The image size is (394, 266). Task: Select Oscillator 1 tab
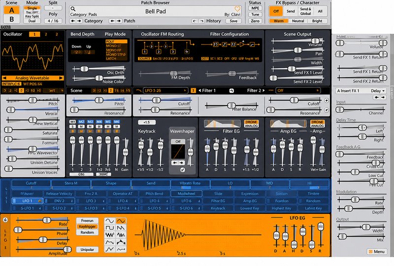(x=34, y=34)
